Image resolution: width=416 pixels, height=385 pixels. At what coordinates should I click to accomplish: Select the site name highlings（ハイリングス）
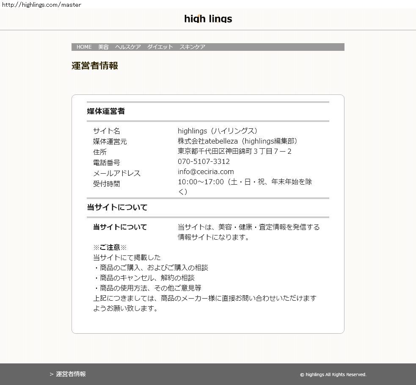click(218, 131)
